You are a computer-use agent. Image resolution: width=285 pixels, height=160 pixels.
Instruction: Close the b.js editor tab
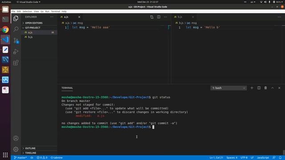pyautogui.click(x=193, y=17)
